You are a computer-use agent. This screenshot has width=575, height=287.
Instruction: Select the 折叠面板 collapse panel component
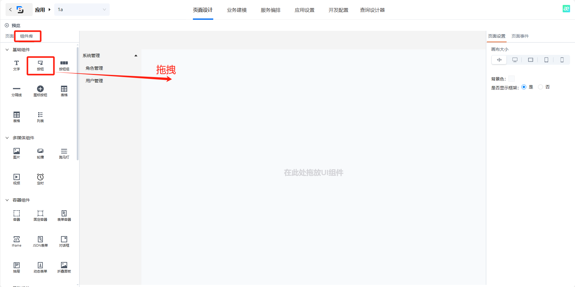[64, 267]
